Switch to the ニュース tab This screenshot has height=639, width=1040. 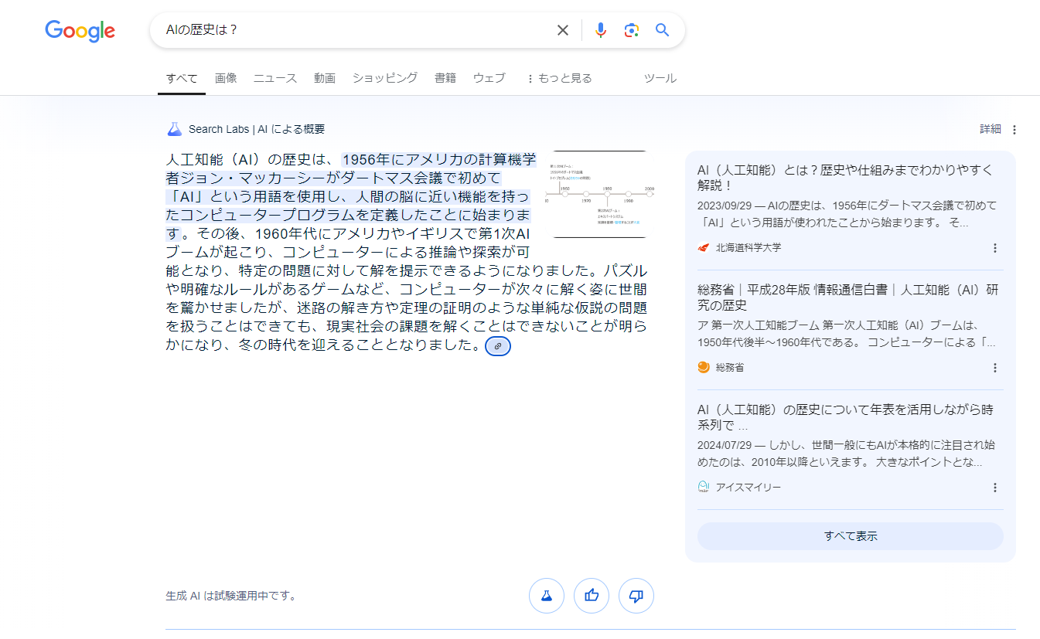point(275,78)
